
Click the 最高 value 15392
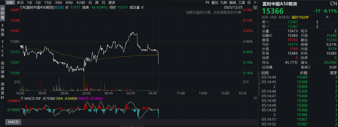coord(293,40)
